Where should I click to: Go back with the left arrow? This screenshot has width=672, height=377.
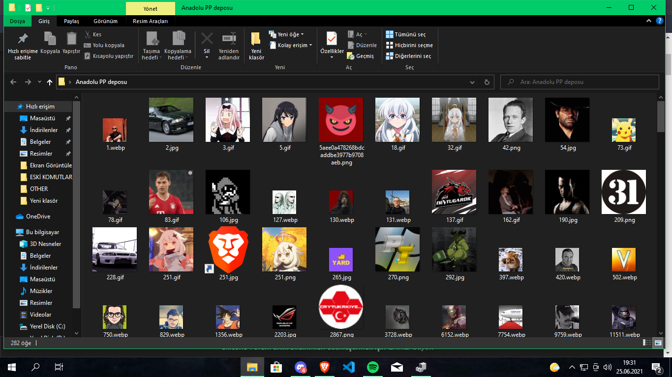(13, 82)
